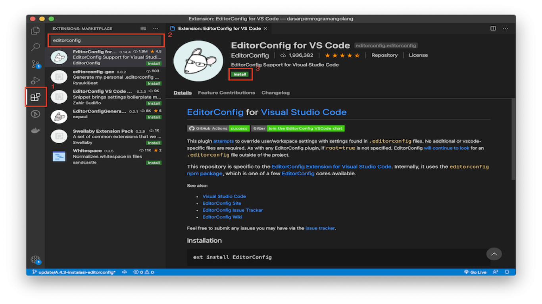Screen dimensions: 542x304
Task: Select EditorConfigGenerator extension by nepaul
Action: [x=106, y=117]
